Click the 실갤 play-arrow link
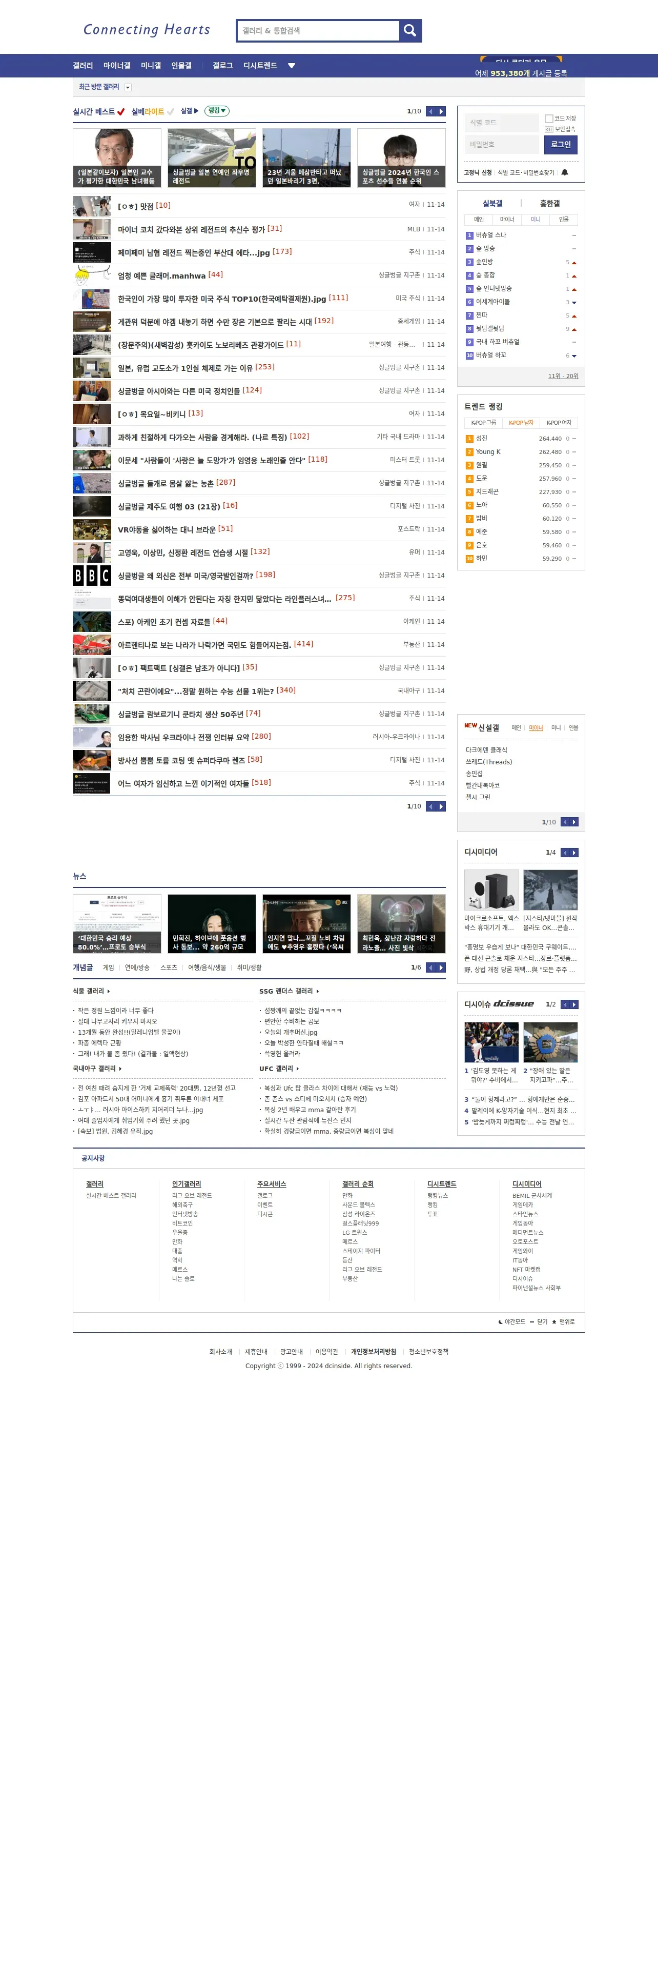658x1976 pixels. (189, 111)
